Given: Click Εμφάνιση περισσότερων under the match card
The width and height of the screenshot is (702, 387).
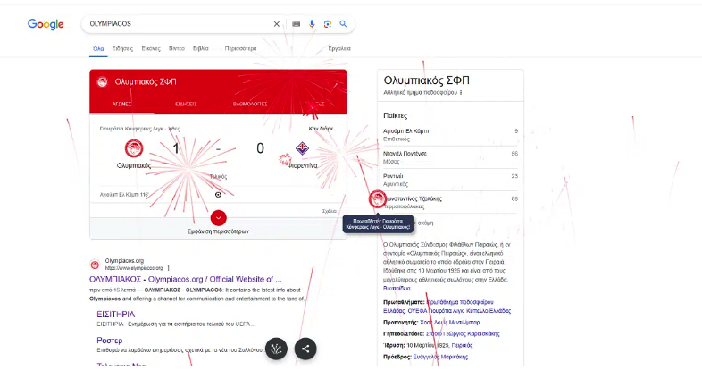Looking at the screenshot, I should coord(219,231).
